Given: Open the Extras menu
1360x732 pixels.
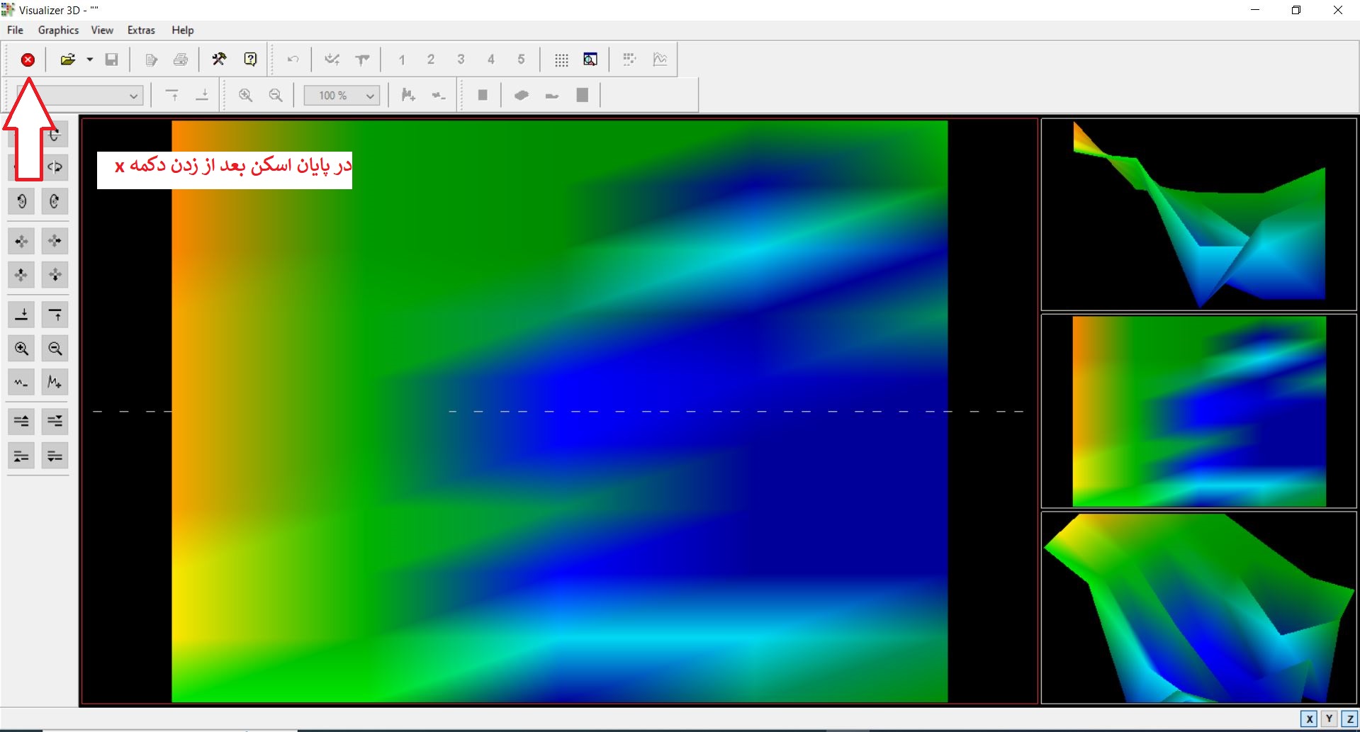Looking at the screenshot, I should pyautogui.click(x=141, y=30).
